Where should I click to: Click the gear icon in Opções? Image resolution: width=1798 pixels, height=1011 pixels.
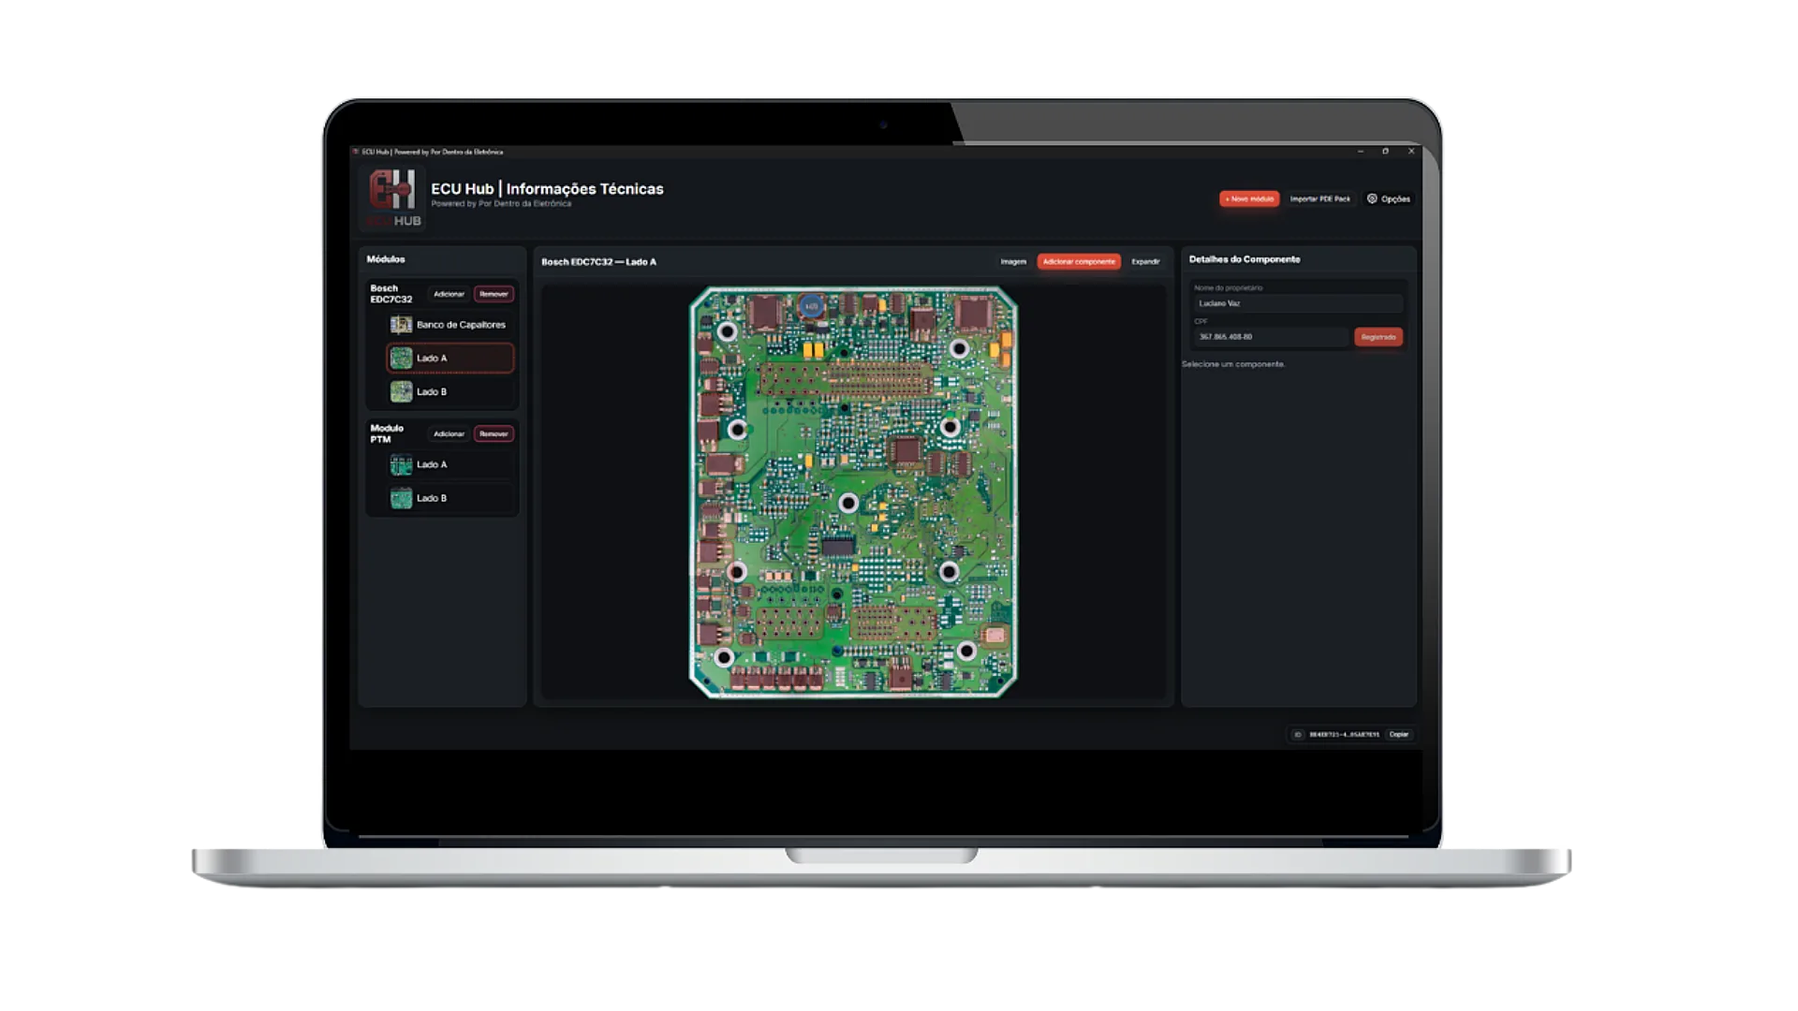coord(1372,198)
